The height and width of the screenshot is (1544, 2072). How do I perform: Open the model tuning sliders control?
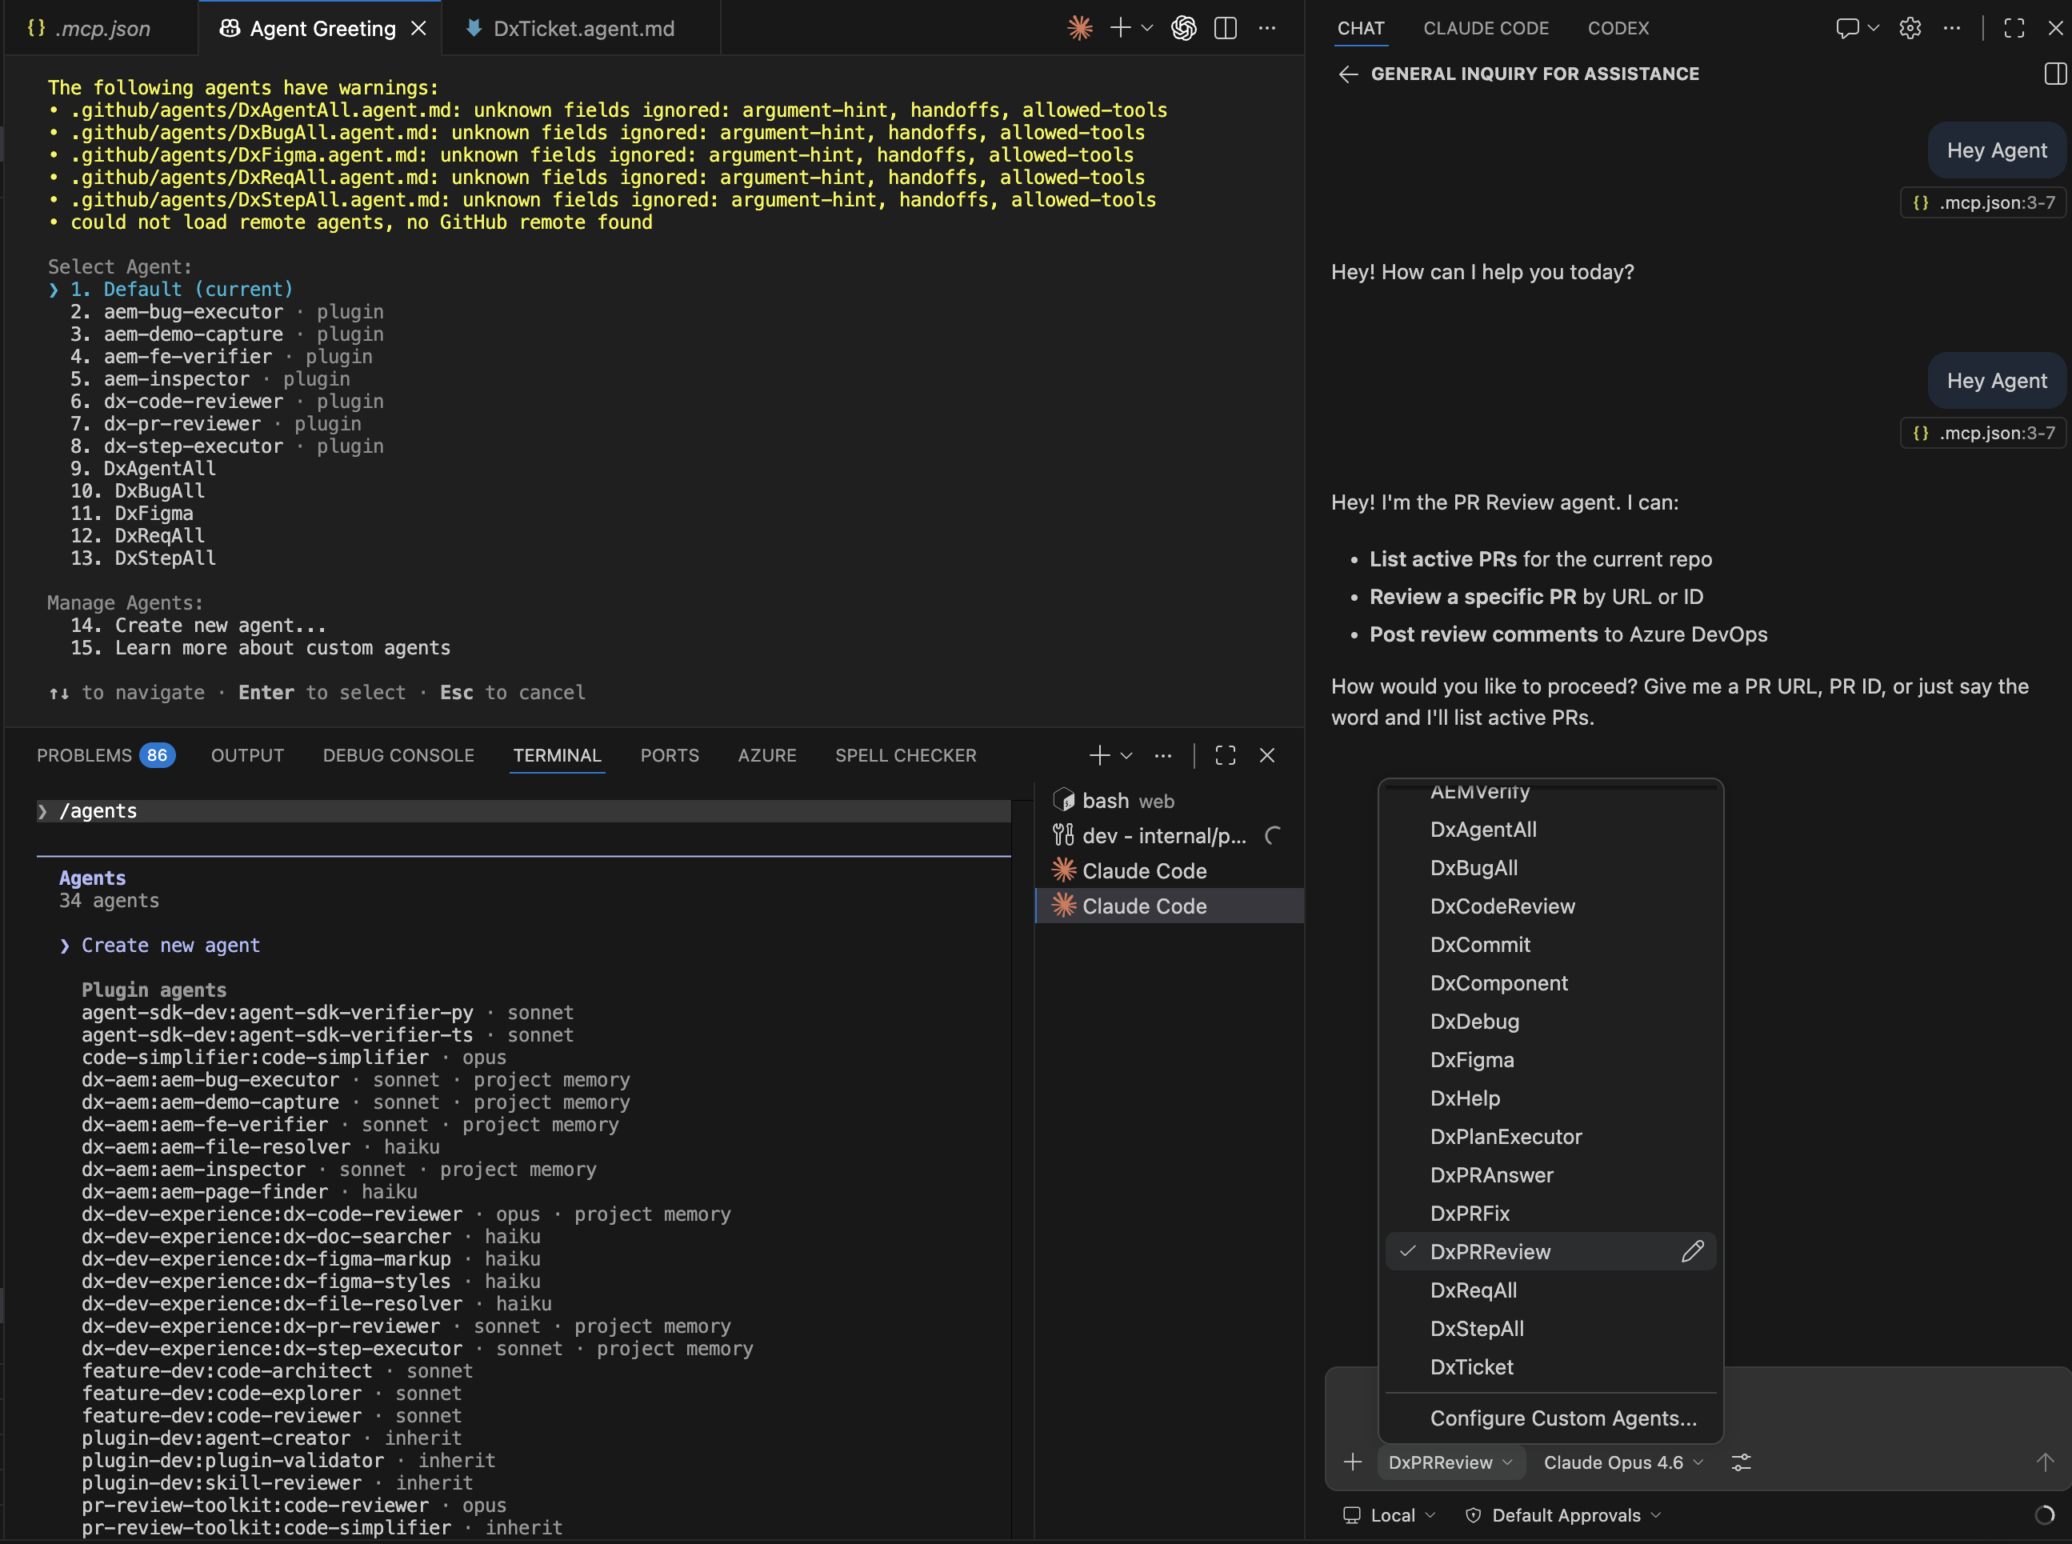click(1744, 1462)
